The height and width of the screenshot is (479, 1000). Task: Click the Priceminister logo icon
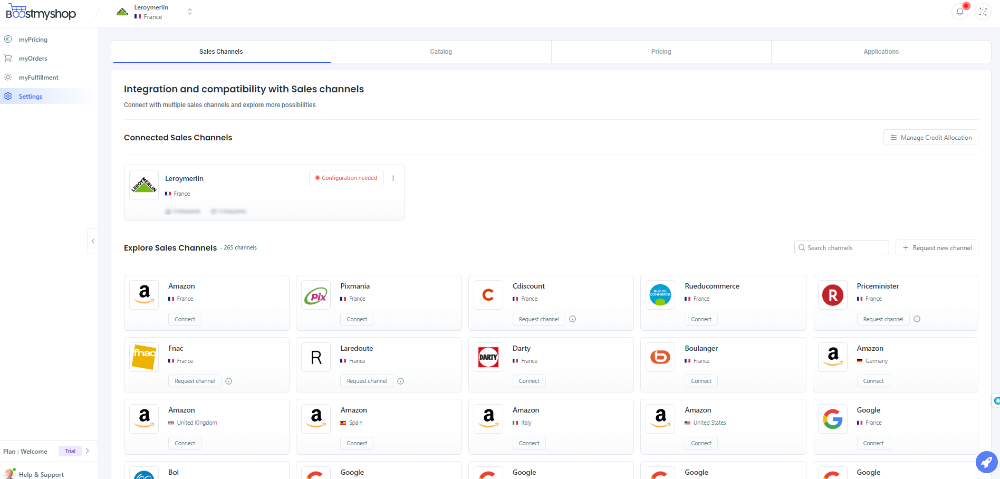pos(833,295)
